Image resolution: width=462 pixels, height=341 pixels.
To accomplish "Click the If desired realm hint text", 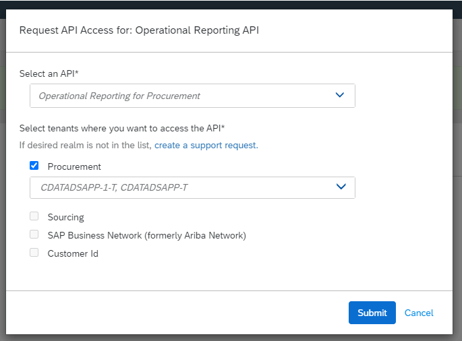I will click(85, 145).
